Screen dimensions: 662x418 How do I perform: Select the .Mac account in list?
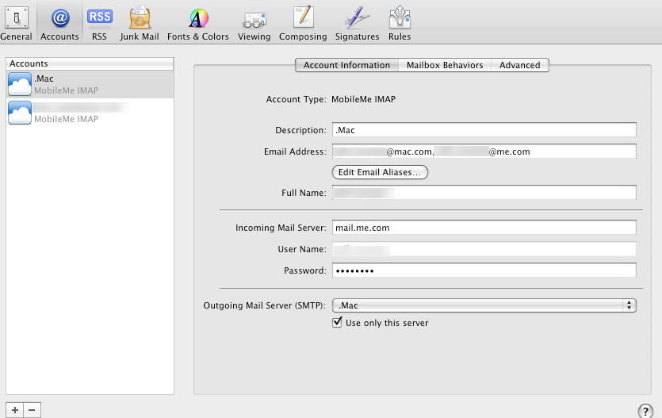coord(90,84)
